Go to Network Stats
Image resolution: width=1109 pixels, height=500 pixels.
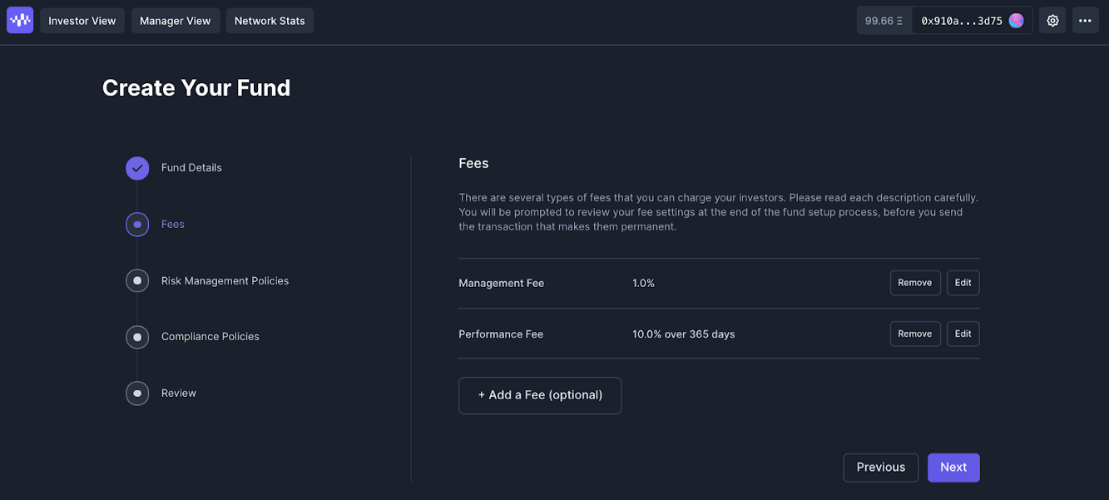point(270,21)
